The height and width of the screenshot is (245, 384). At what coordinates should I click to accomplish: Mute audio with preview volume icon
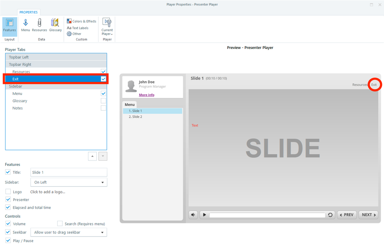click(193, 215)
